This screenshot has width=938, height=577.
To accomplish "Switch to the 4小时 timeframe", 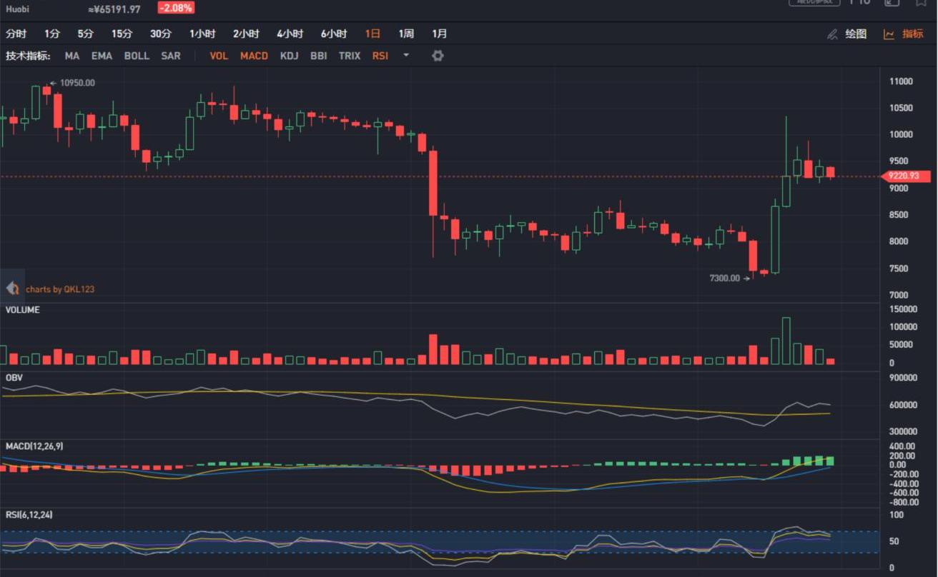I will click(290, 34).
